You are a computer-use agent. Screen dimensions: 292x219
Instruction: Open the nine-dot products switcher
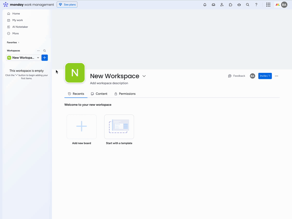click(x=268, y=5)
